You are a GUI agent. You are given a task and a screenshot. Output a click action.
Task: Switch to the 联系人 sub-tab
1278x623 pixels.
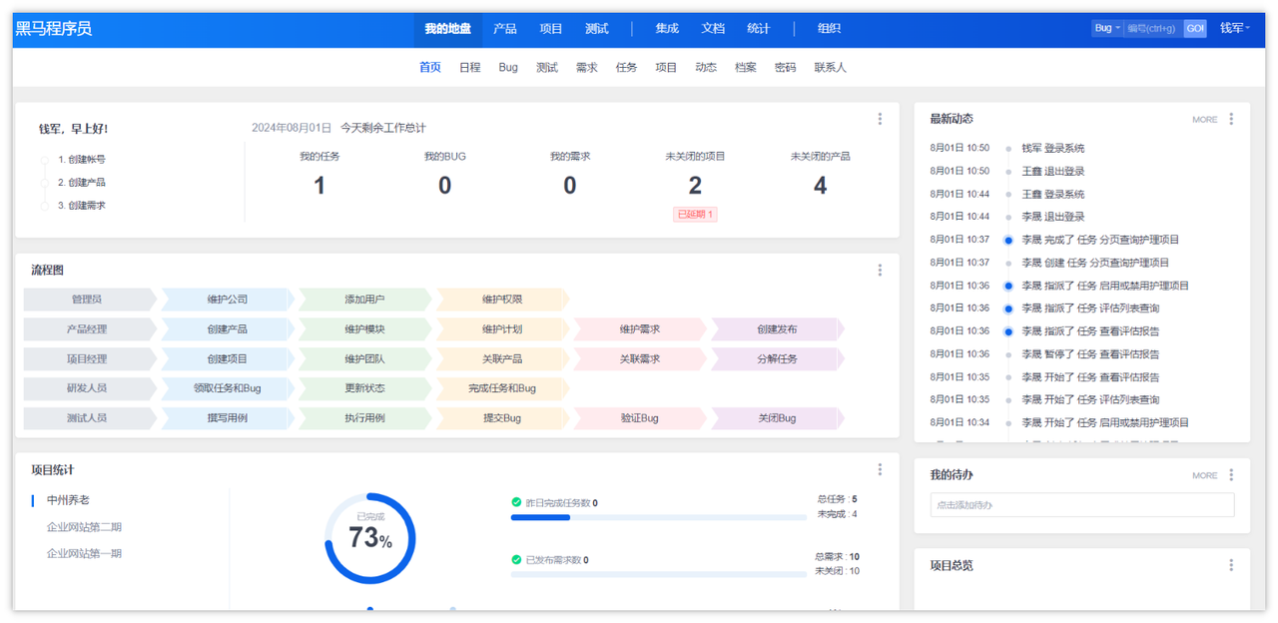click(831, 68)
